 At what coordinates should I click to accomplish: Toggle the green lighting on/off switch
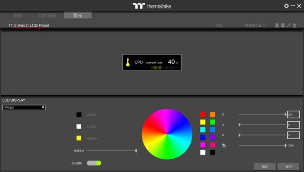tap(94, 163)
